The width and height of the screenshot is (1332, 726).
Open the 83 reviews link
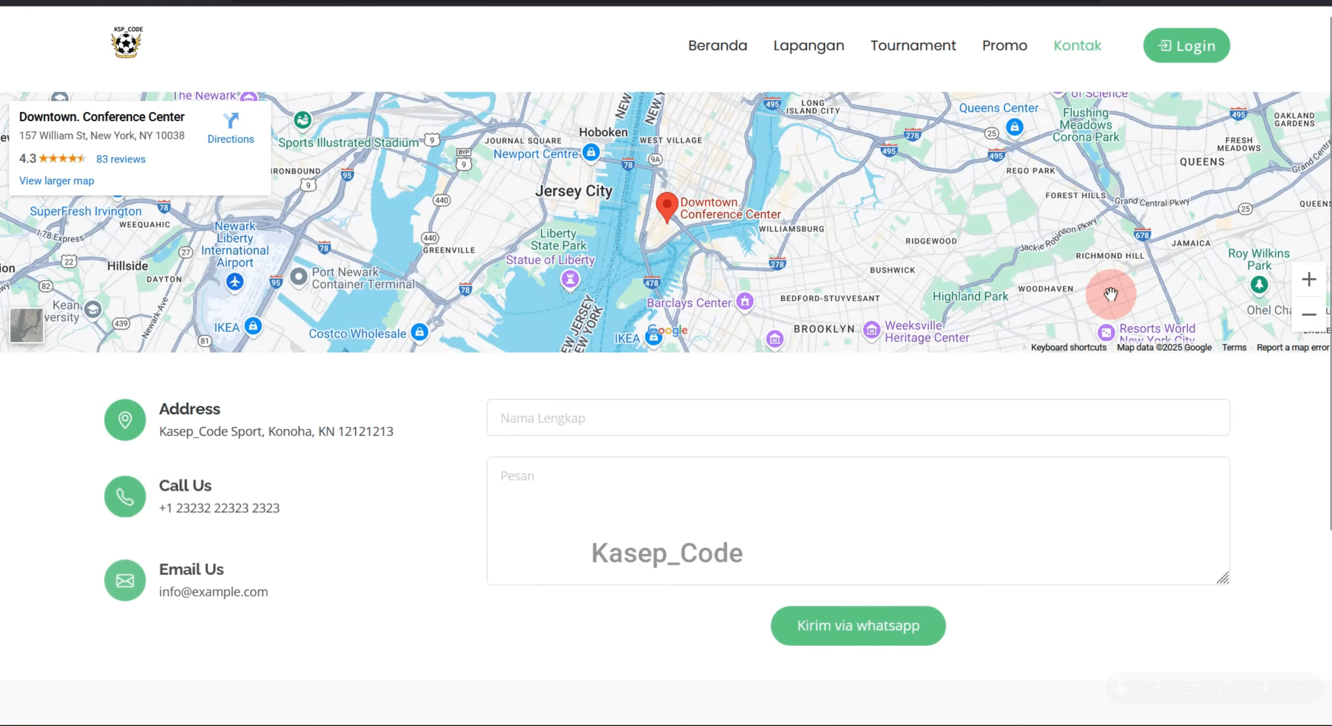(x=121, y=159)
